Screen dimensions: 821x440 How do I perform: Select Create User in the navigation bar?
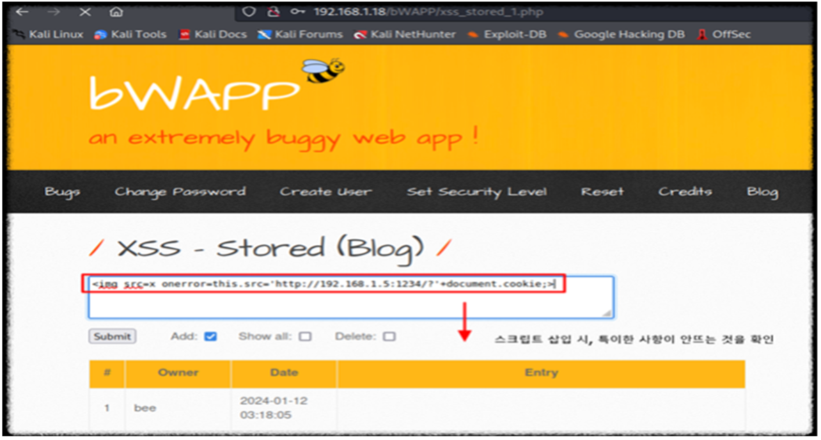[325, 192]
